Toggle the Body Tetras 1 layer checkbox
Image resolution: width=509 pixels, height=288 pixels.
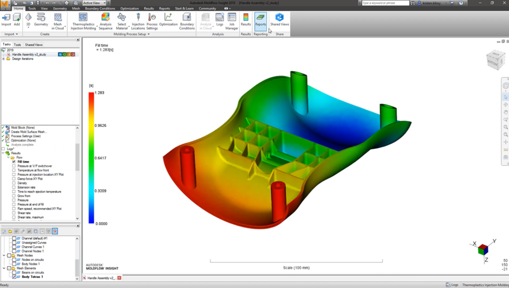point(14,277)
